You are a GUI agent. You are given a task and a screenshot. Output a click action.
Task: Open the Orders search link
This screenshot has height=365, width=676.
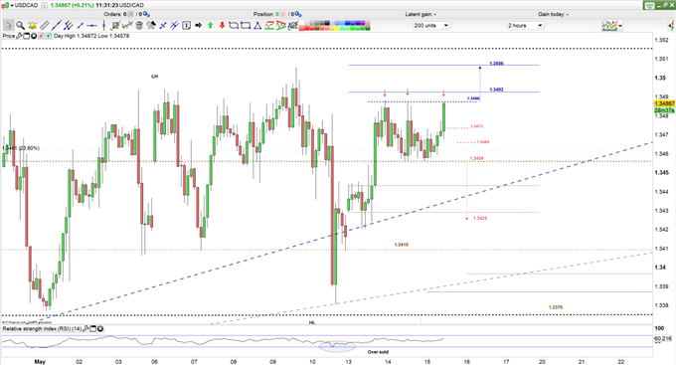[x=146, y=14]
